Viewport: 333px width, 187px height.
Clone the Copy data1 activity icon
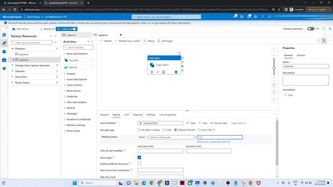[x=163, y=72]
